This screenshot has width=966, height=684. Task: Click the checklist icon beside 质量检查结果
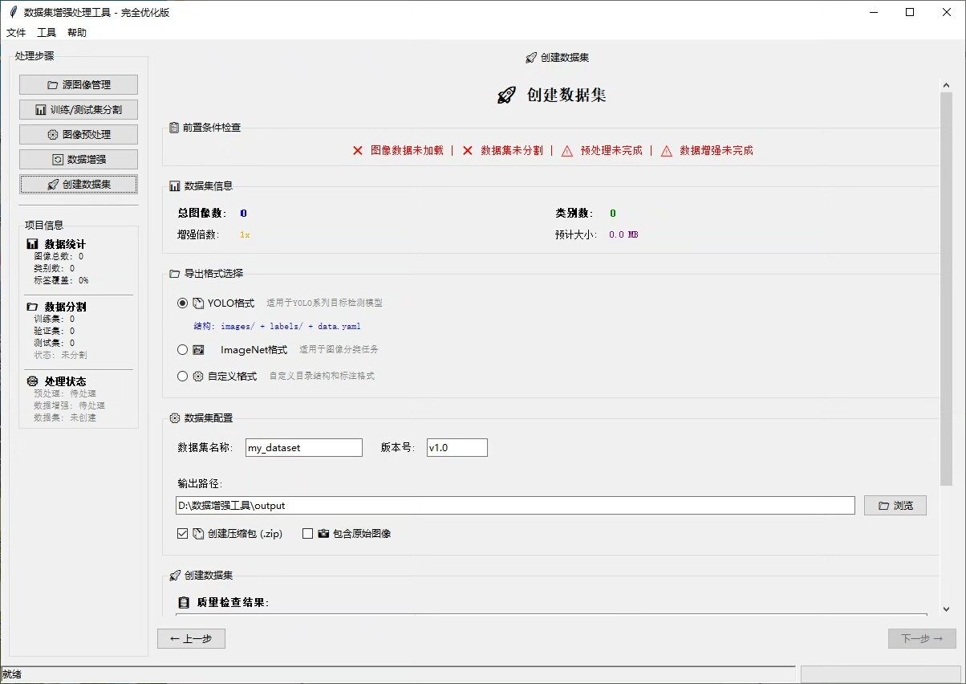184,603
